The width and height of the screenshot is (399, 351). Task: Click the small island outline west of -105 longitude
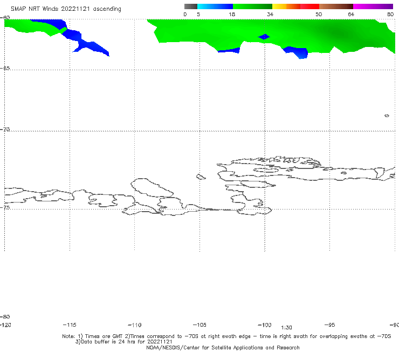(201, 177)
